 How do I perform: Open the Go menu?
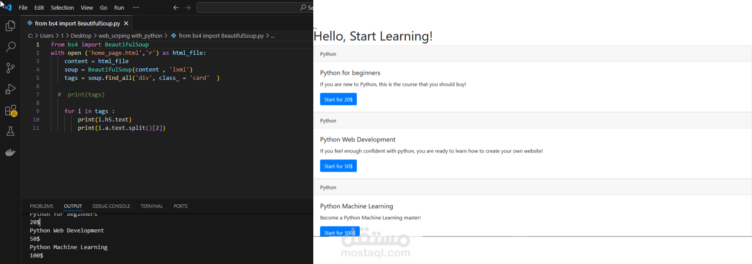click(104, 7)
